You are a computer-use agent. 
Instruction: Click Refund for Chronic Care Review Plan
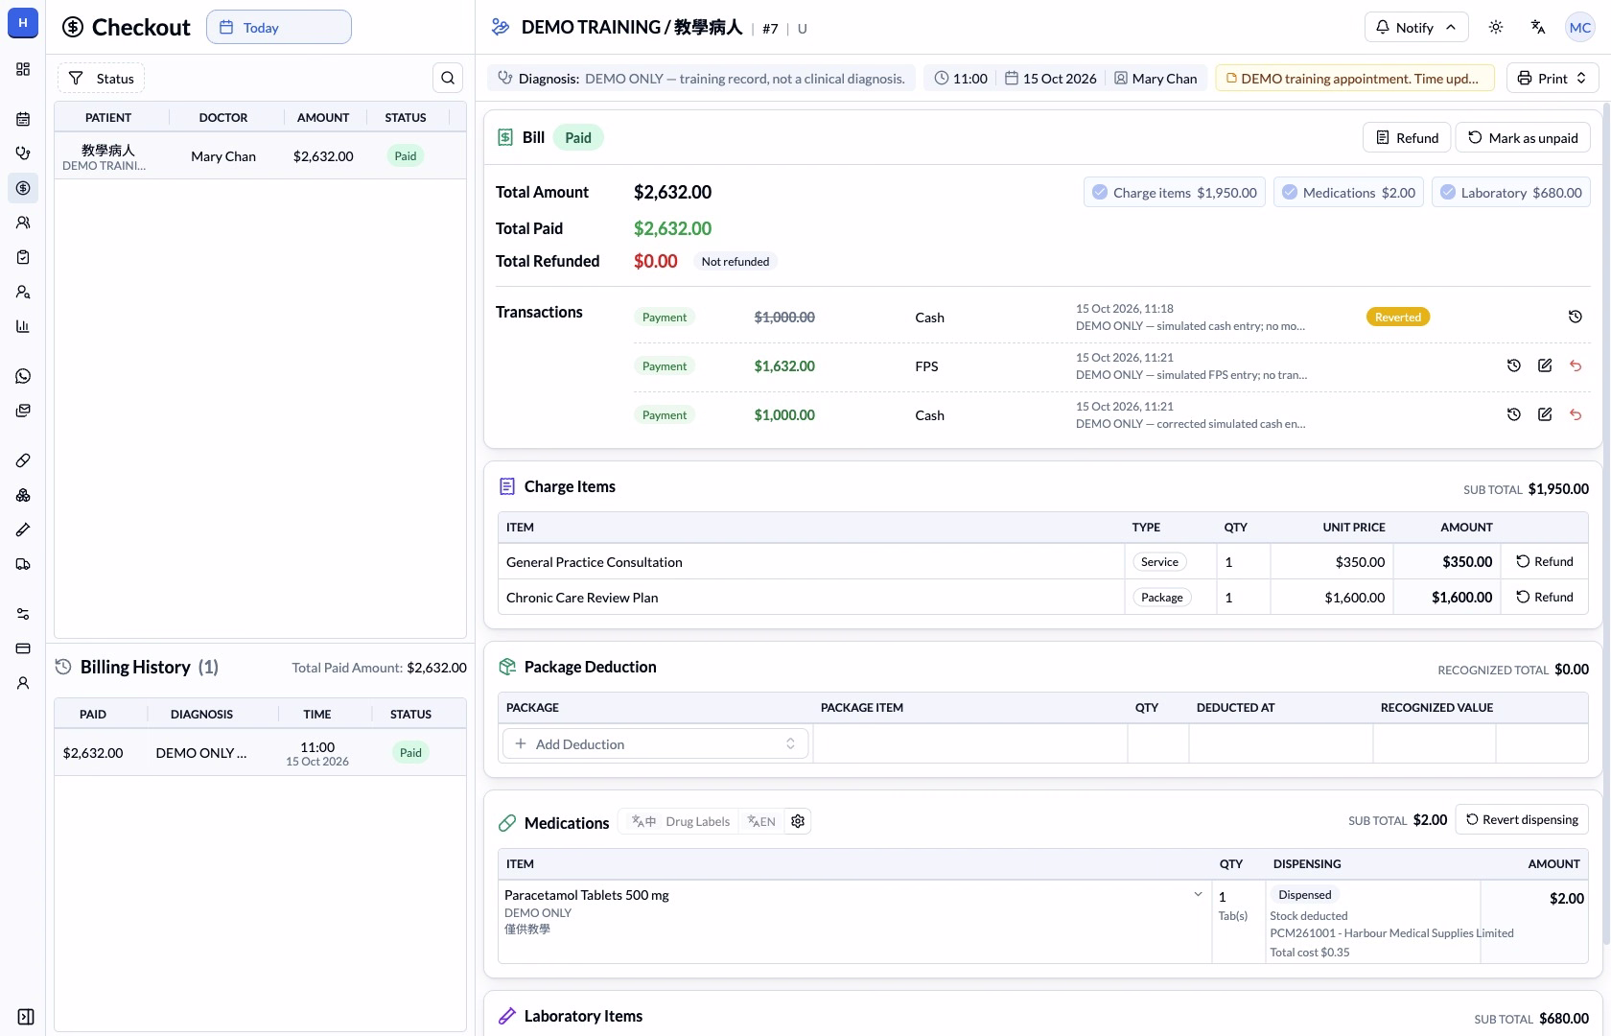1544,597
